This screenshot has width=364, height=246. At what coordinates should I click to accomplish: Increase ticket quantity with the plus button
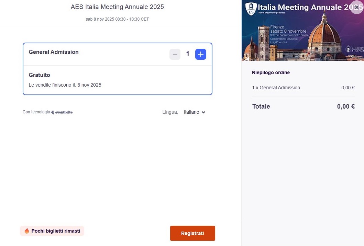click(x=201, y=54)
